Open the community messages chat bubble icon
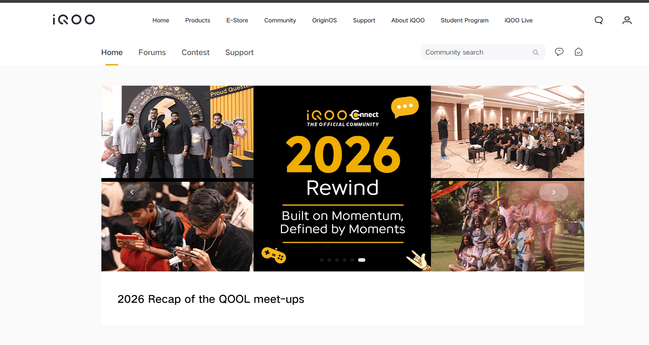 pyautogui.click(x=559, y=52)
